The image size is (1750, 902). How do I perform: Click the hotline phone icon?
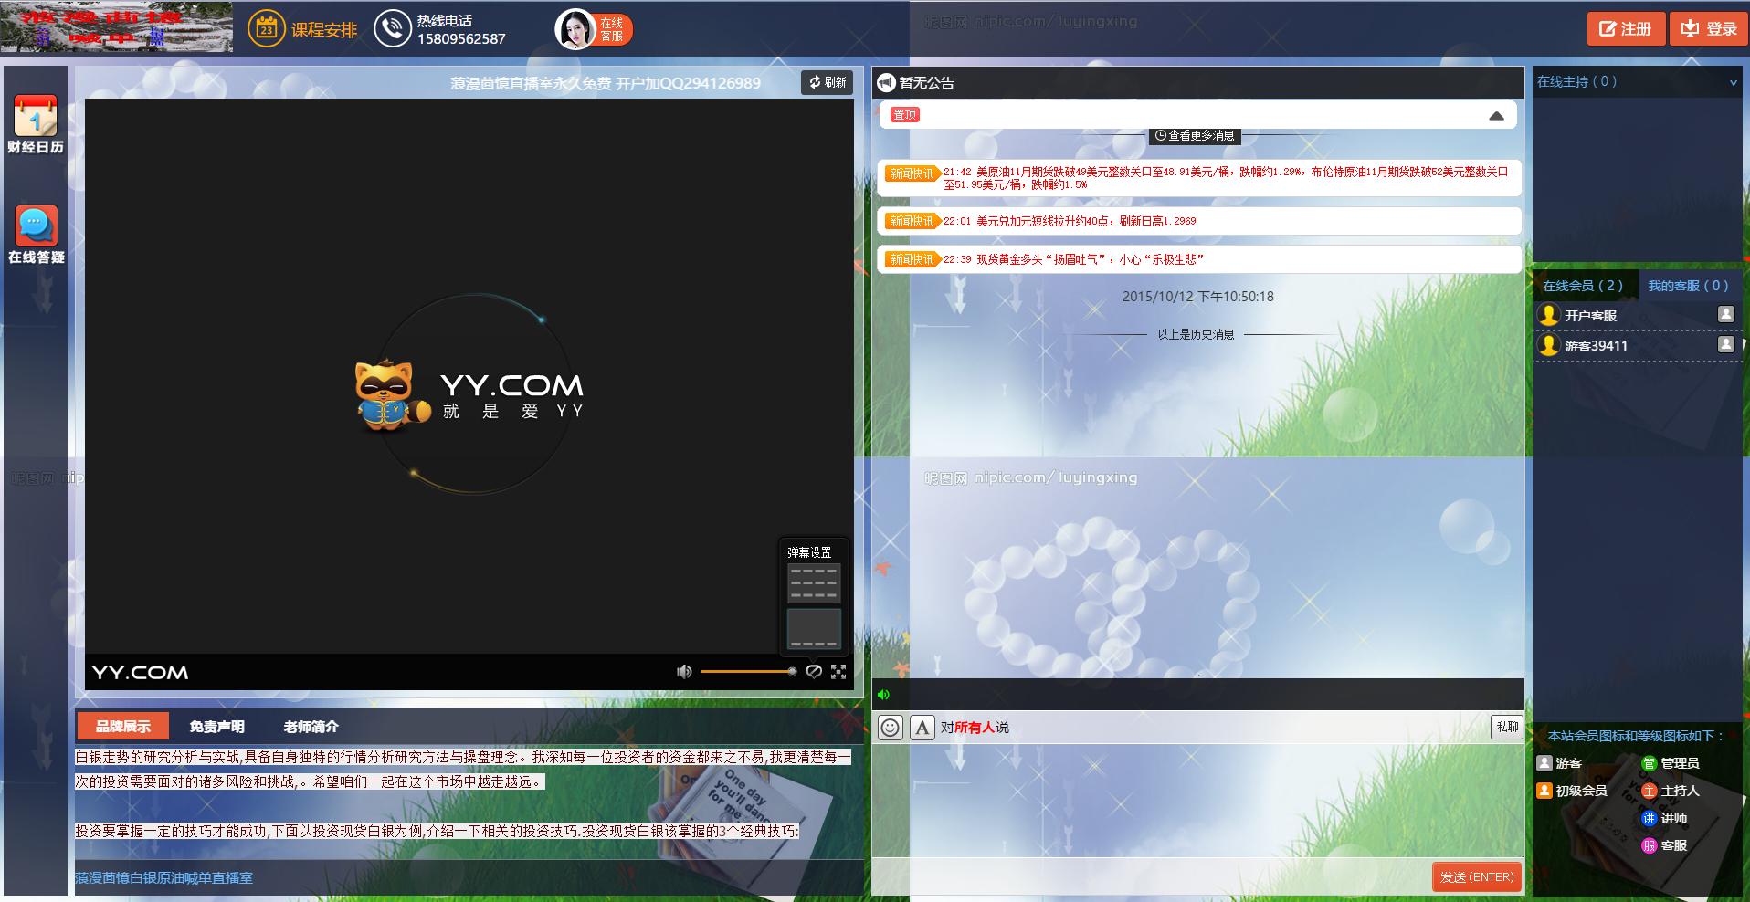393,29
